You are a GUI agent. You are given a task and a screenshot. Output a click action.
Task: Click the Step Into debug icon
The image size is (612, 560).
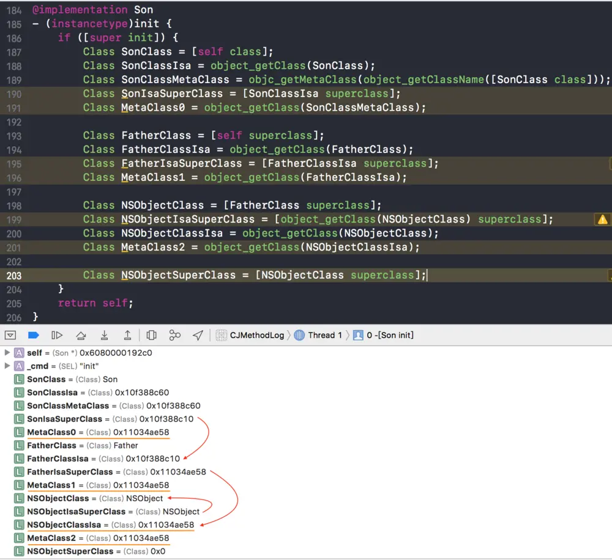pyautogui.click(x=104, y=335)
